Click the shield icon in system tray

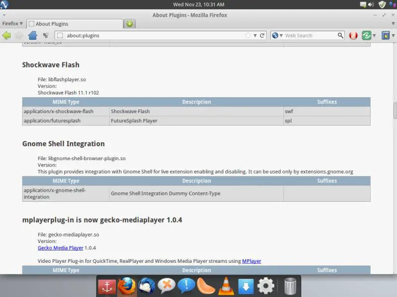coord(382,4)
